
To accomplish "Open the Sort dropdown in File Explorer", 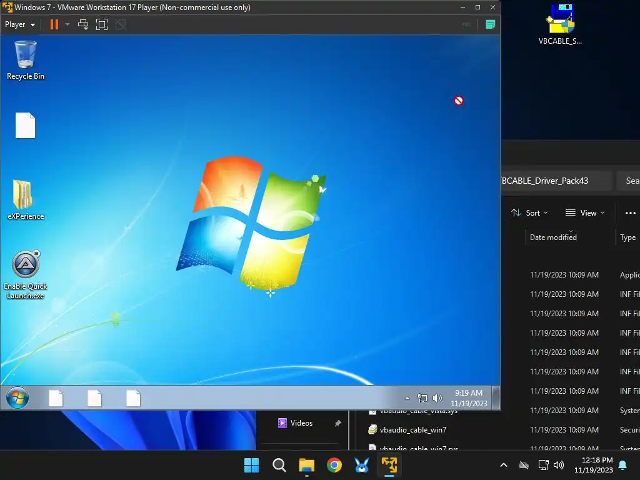I will click(529, 212).
